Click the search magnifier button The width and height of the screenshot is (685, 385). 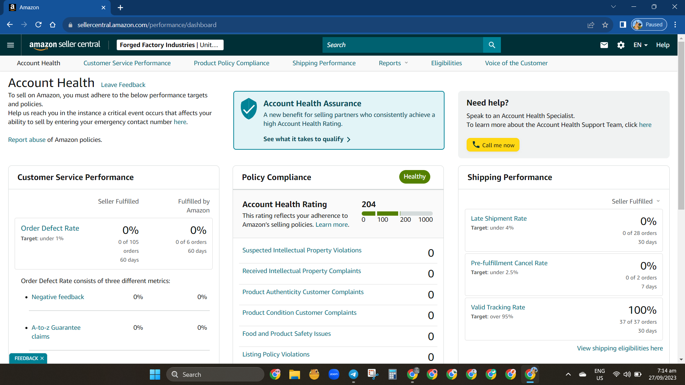pos(492,45)
